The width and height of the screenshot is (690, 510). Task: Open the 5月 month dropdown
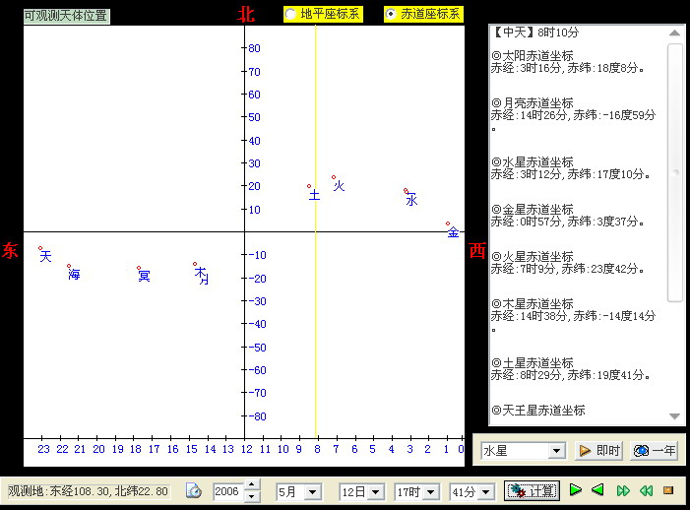(313, 491)
